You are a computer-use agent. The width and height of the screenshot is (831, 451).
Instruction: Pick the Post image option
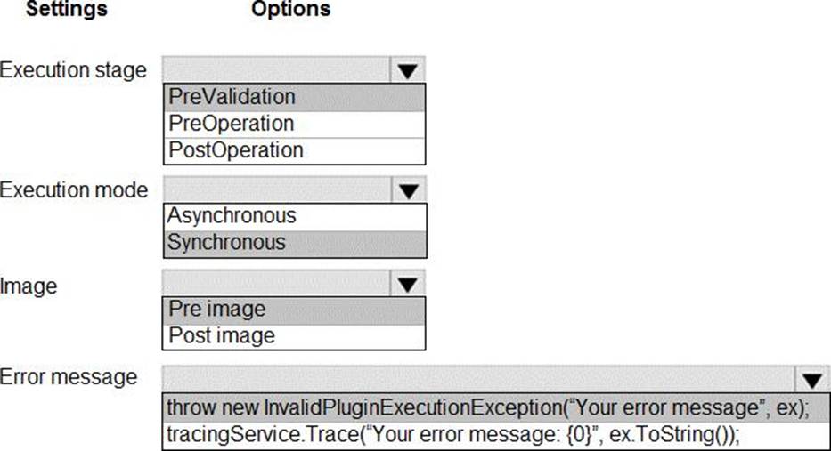294,335
